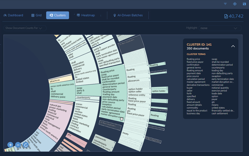Click 'notional quantity' cluster term
249x156 pixels.
(x=220, y=88)
